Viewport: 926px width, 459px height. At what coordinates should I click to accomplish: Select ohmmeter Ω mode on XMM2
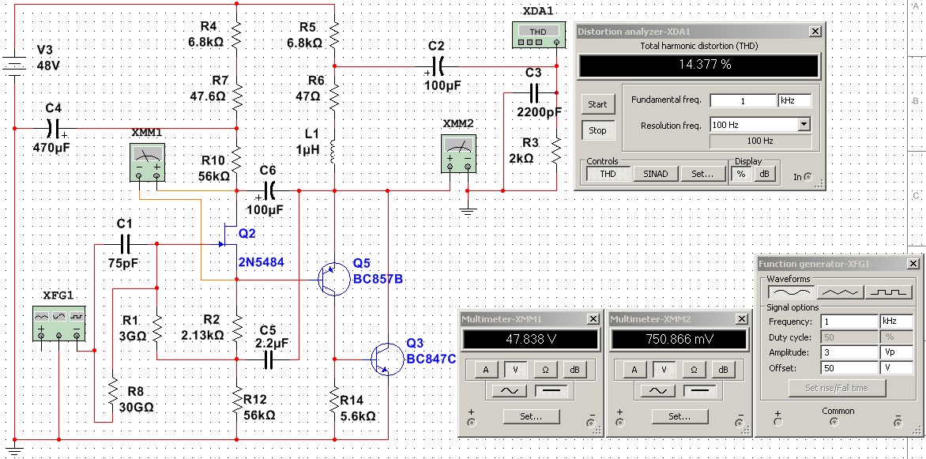[694, 370]
